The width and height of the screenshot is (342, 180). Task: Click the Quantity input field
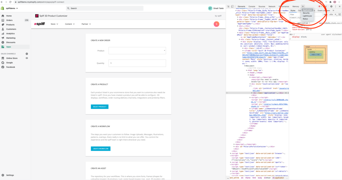(x=137, y=63)
